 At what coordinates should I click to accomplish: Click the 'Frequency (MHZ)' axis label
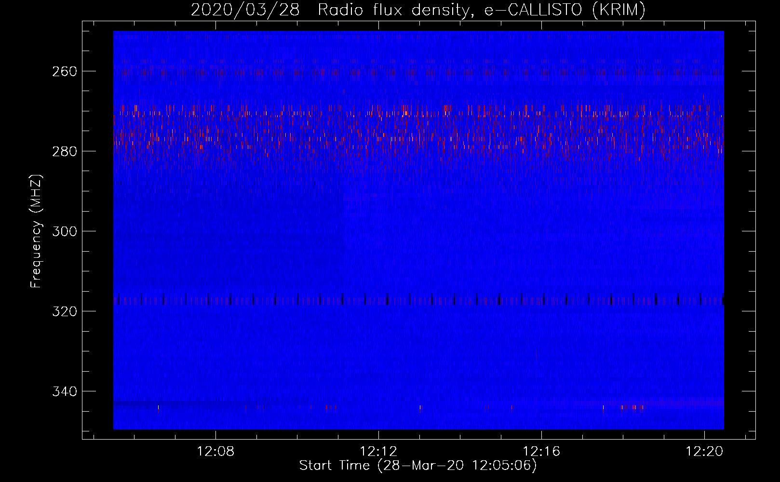36,231
